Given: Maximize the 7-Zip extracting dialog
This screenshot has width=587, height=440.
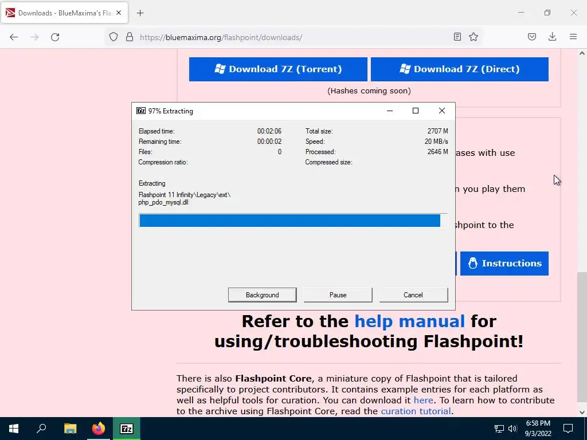Looking at the screenshot, I should tap(416, 111).
